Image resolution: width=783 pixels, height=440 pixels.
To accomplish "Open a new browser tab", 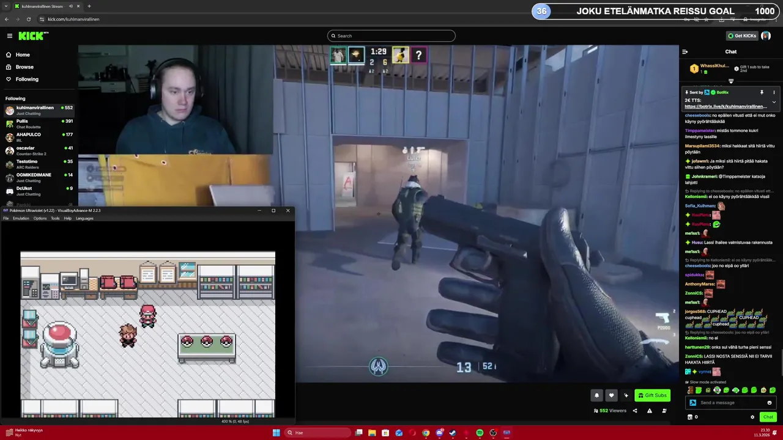I will (89, 6).
